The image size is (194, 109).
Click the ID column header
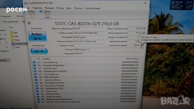[38, 59]
